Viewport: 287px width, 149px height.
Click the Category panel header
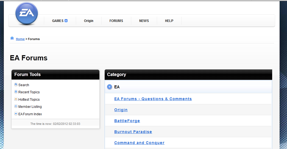188,75
